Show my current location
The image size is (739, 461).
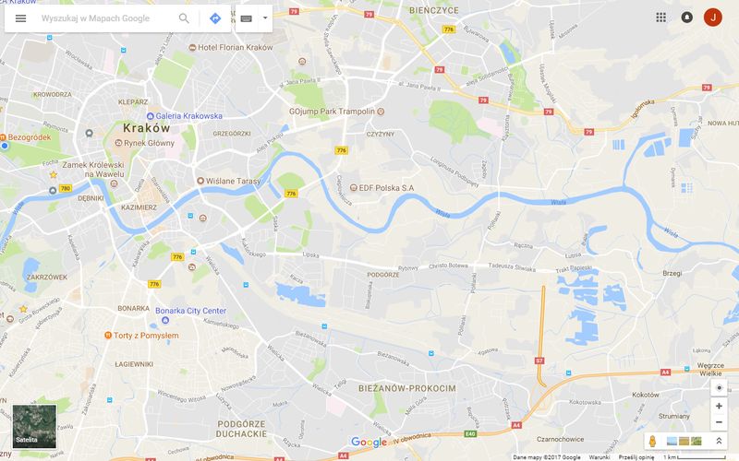point(719,388)
